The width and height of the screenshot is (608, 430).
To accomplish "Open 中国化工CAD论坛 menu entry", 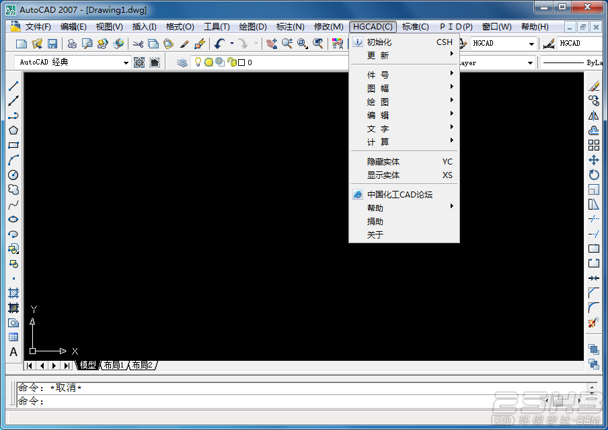I will [404, 194].
